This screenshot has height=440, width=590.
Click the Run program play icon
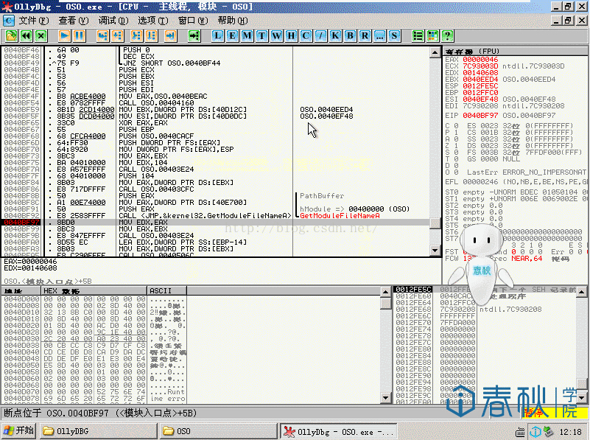coord(64,36)
